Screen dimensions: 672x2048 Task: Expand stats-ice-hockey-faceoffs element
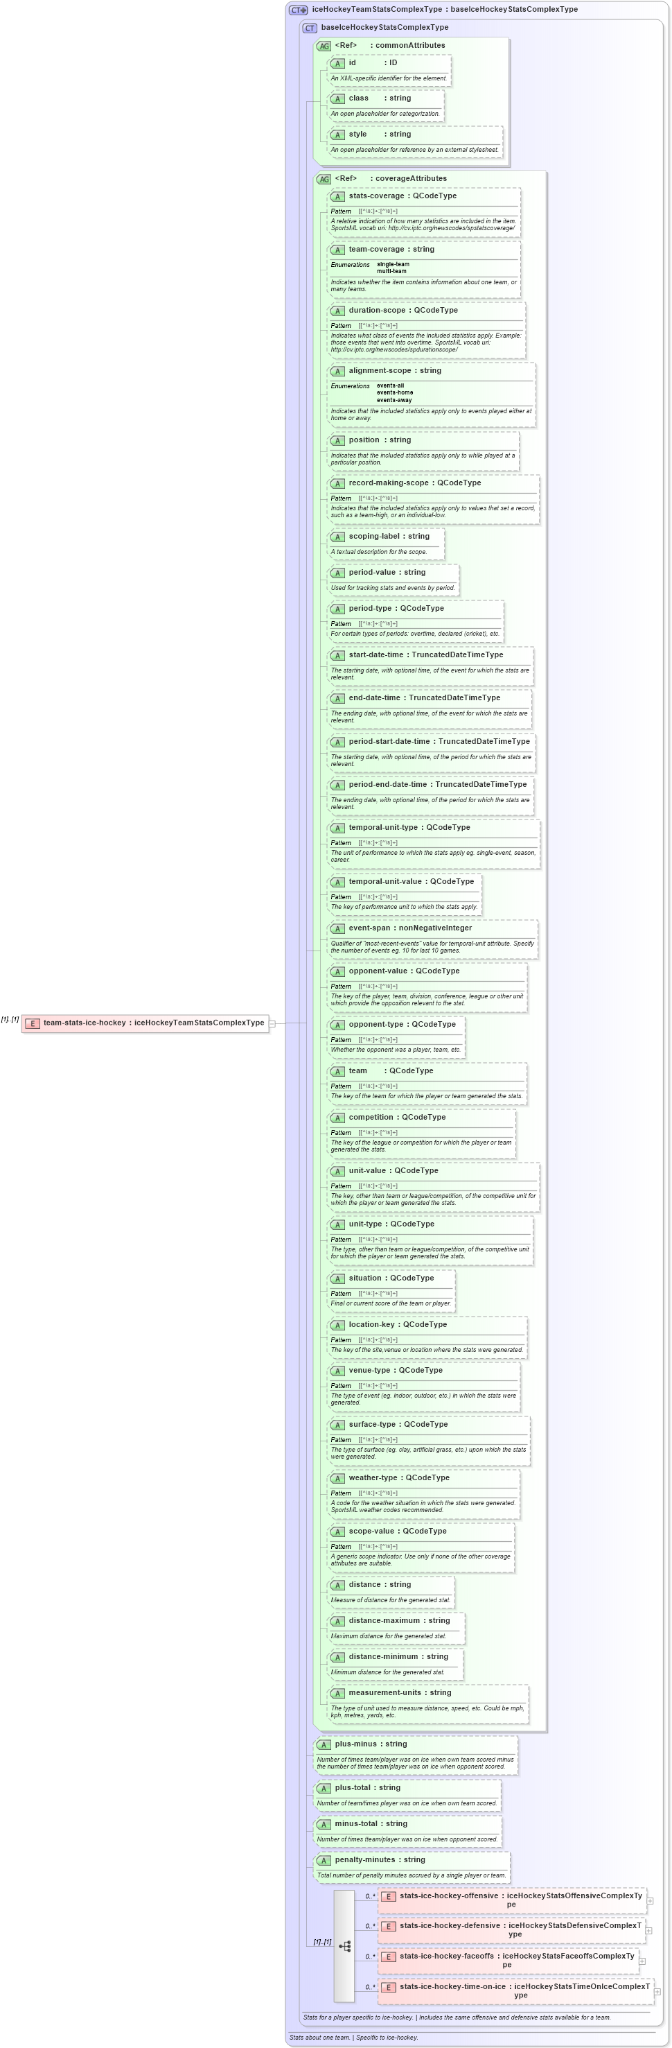(643, 1961)
